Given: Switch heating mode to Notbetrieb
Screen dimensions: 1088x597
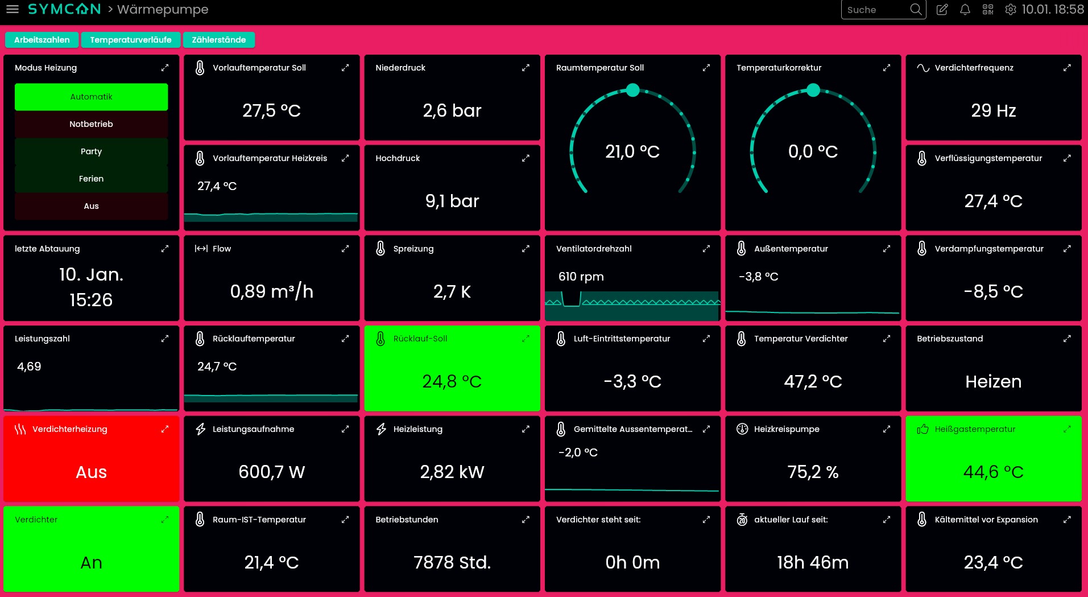Looking at the screenshot, I should pos(91,124).
